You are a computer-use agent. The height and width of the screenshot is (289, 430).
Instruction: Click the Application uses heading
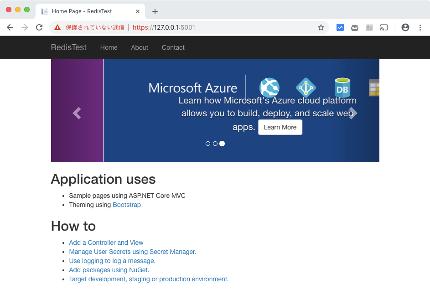(103, 179)
